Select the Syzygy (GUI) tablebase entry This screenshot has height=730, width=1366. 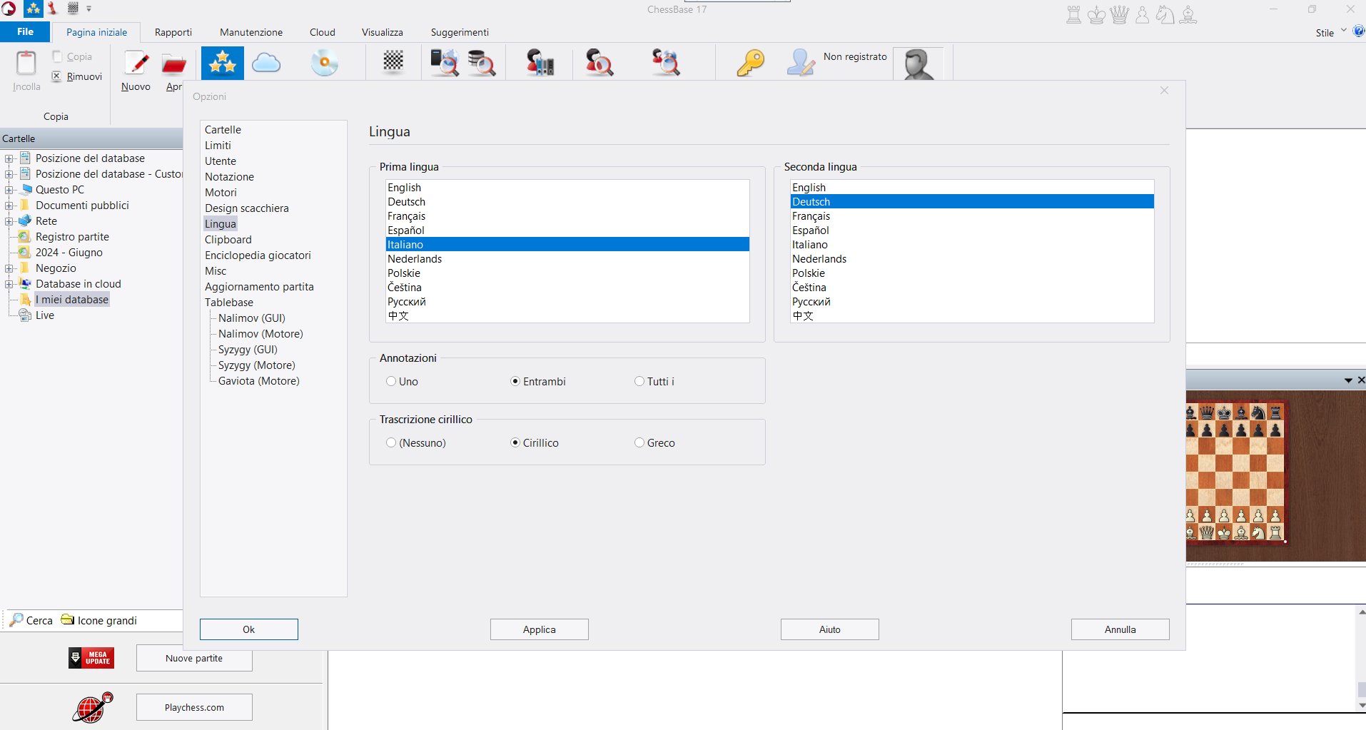(x=248, y=350)
